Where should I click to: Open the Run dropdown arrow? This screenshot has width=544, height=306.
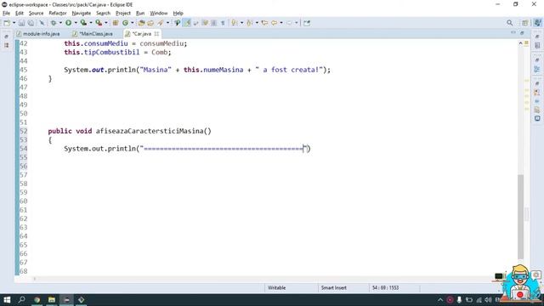point(76,23)
